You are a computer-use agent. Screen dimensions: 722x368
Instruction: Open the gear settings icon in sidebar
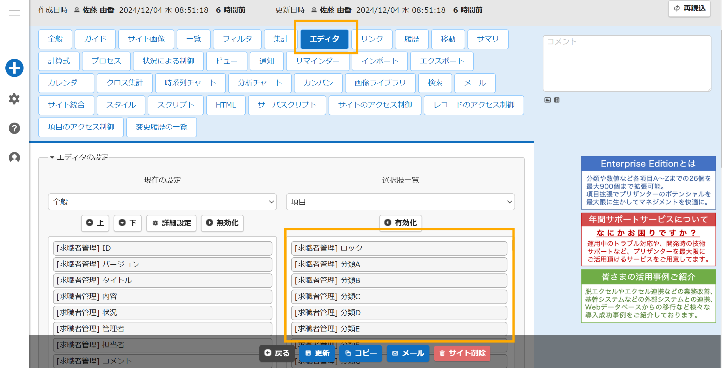14,99
